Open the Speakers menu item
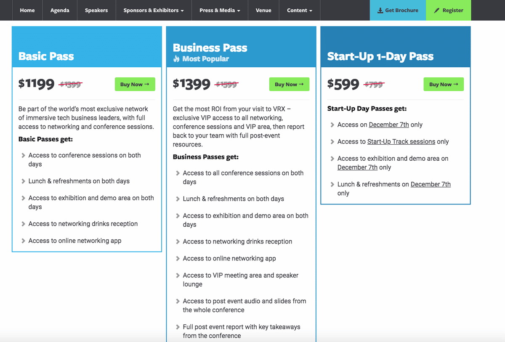Image resolution: width=505 pixels, height=342 pixels. pyautogui.click(x=96, y=11)
